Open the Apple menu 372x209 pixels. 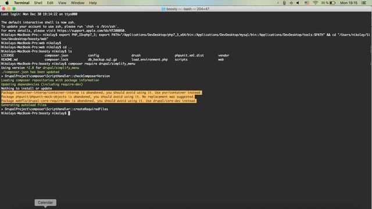click(x=7, y=3)
